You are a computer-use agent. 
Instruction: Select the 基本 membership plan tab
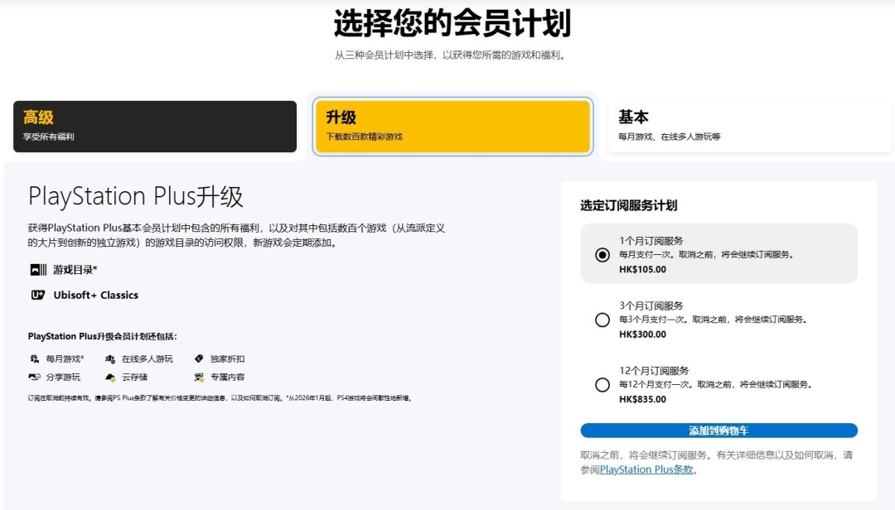coord(749,126)
